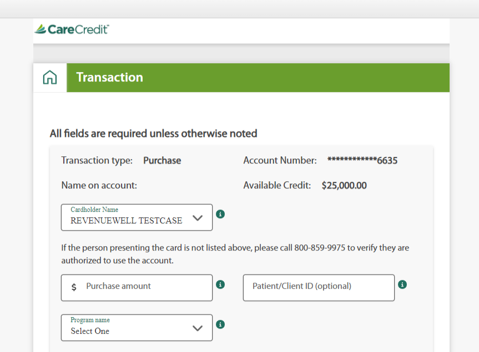The width and height of the screenshot is (479, 352).
Task: Open info icon next to Purchase amount
Action: coord(220,284)
